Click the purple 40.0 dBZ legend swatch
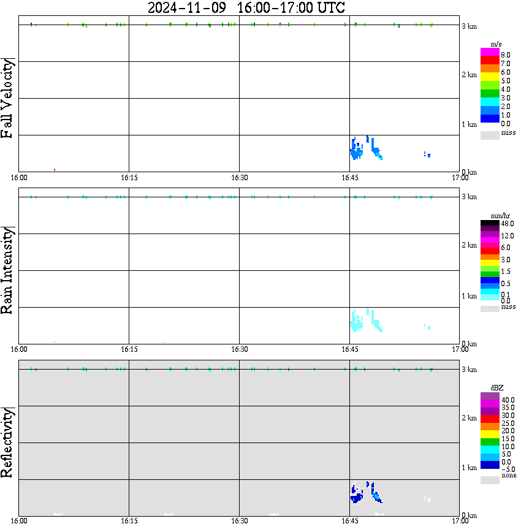Screen dimensions: 521x532 pyautogui.click(x=490, y=396)
